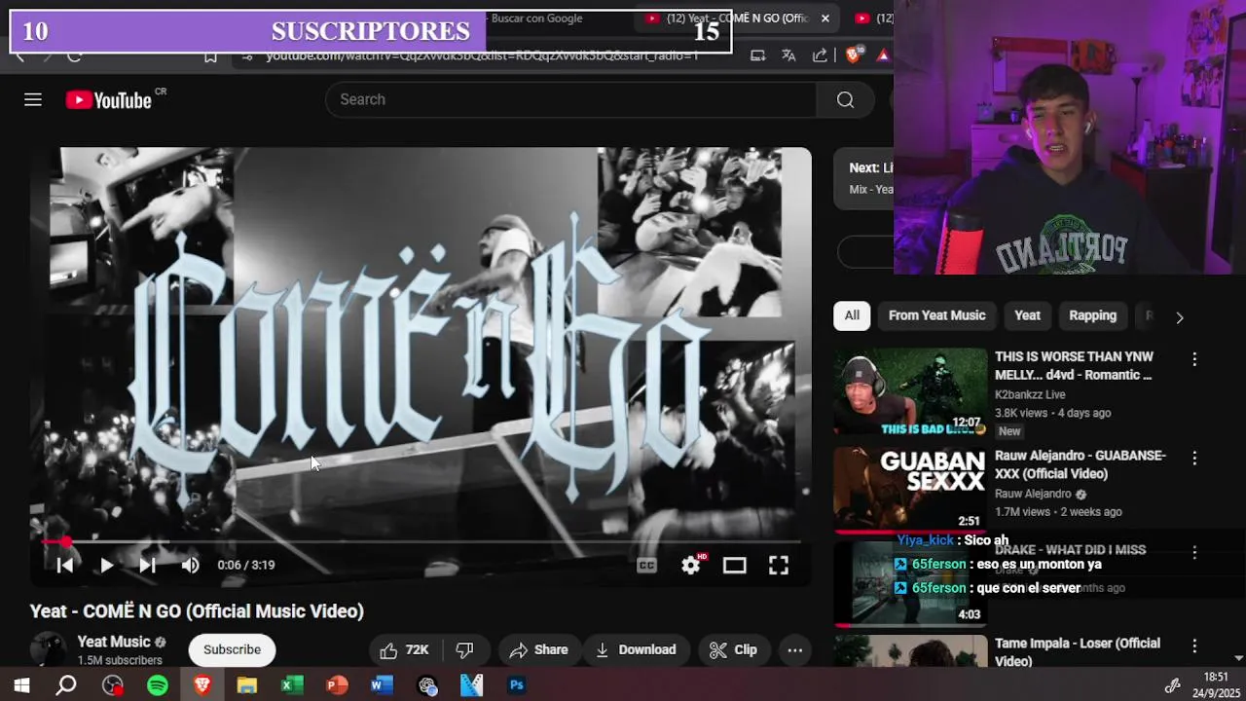Open options for Rauw Alejandro GUABANSEXXX video

click(x=1194, y=458)
